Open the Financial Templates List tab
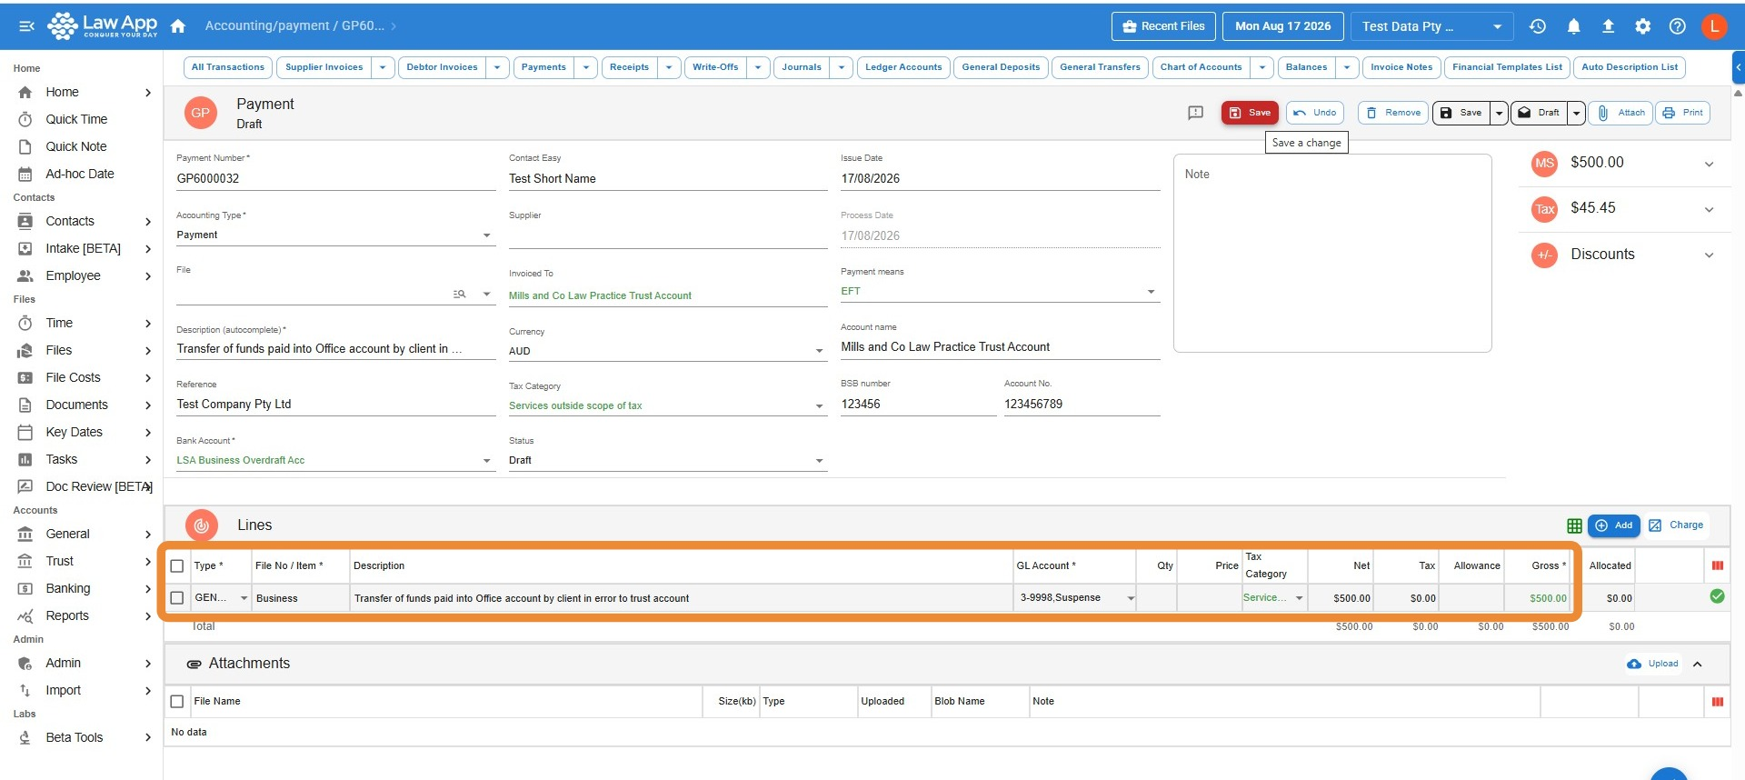This screenshot has width=1745, height=780. pyautogui.click(x=1507, y=67)
